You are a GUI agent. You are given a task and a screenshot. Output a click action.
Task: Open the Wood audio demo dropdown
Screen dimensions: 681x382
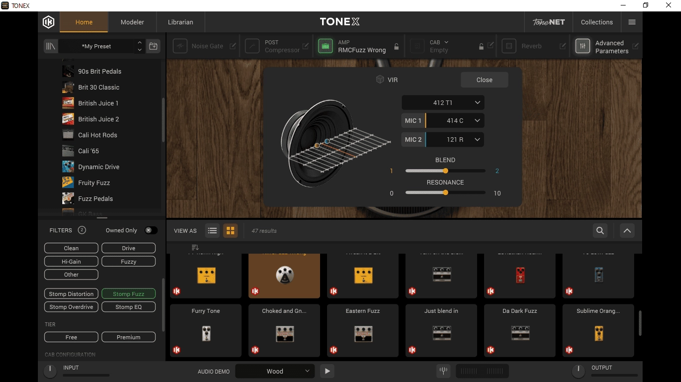click(x=275, y=371)
